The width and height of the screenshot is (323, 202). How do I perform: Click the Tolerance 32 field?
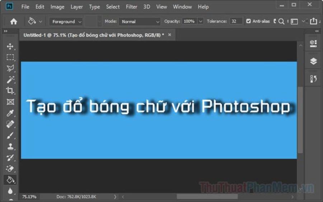(236, 21)
